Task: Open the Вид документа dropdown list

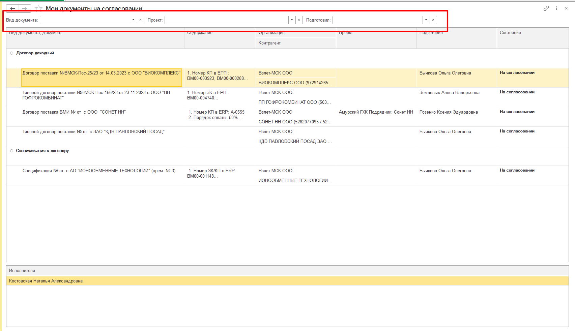Action: coord(134,20)
